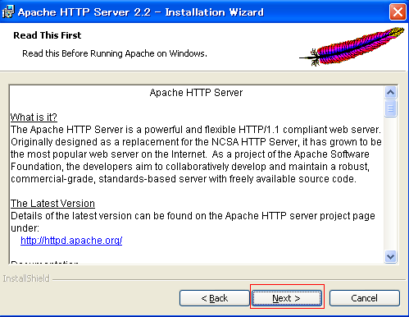Close the Installation Wizard window

coord(398,12)
